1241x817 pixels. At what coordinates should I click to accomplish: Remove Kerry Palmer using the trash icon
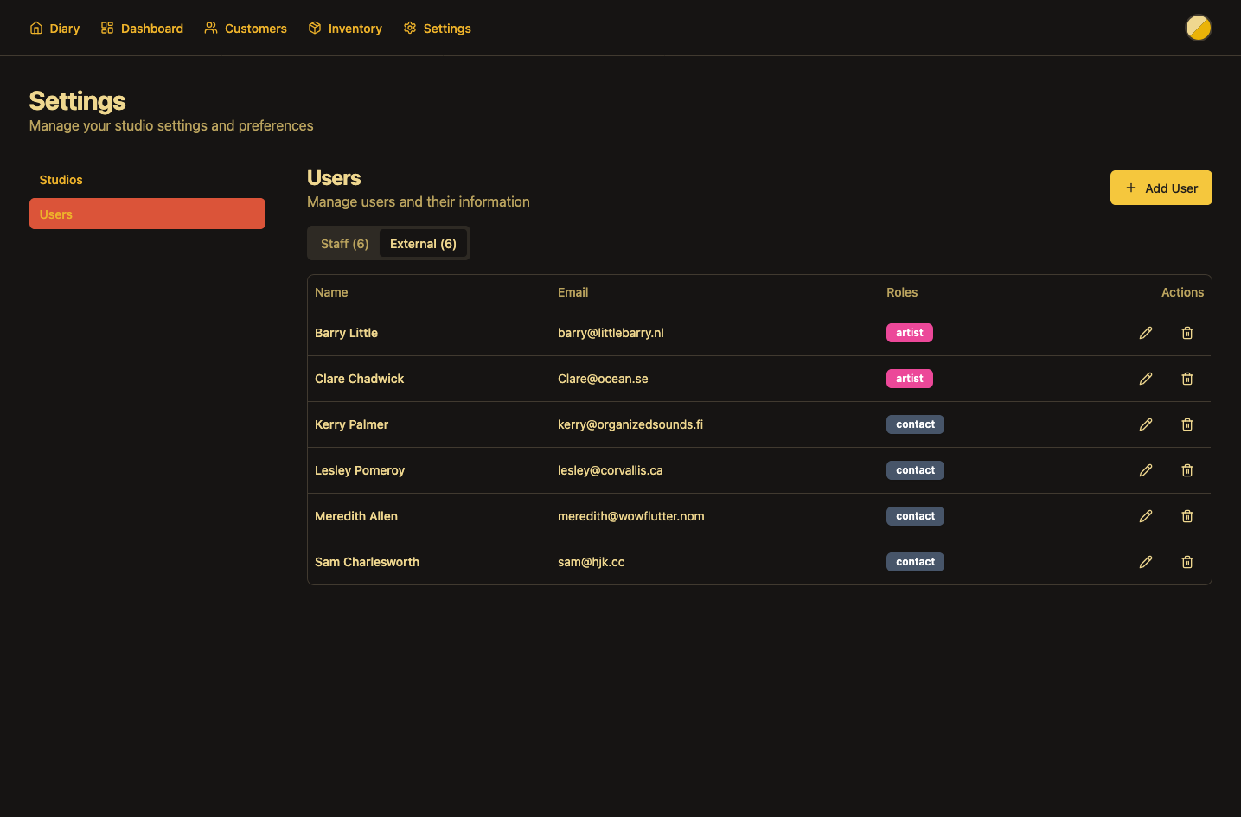[1187, 424]
